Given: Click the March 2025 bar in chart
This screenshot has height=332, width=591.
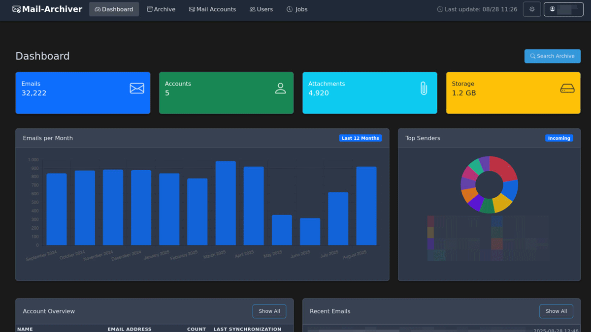Looking at the screenshot, I should coord(226,203).
